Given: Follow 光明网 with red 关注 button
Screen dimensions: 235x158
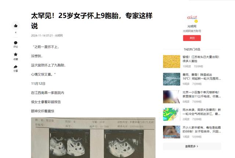Looking at the screenshot, I should pyautogui.click(x=192, y=38).
